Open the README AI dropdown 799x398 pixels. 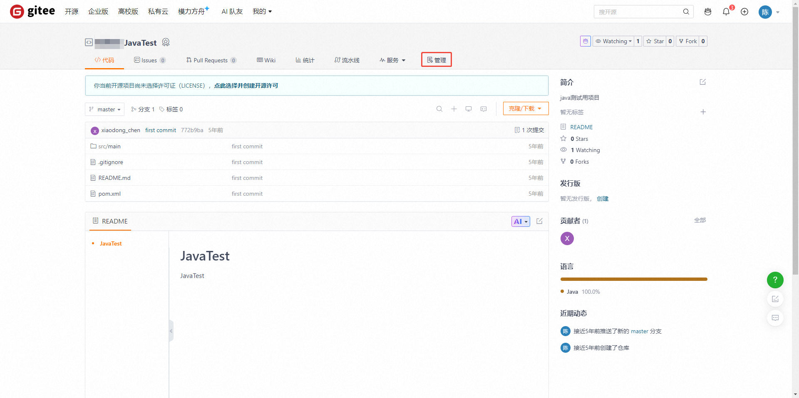(521, 221)
